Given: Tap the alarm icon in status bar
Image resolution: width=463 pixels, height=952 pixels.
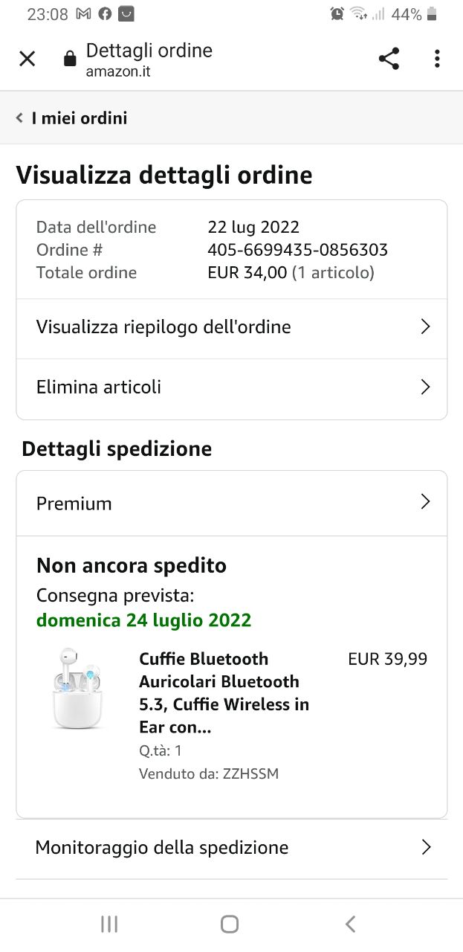Looking at the screenshot, I should [337, 13].
